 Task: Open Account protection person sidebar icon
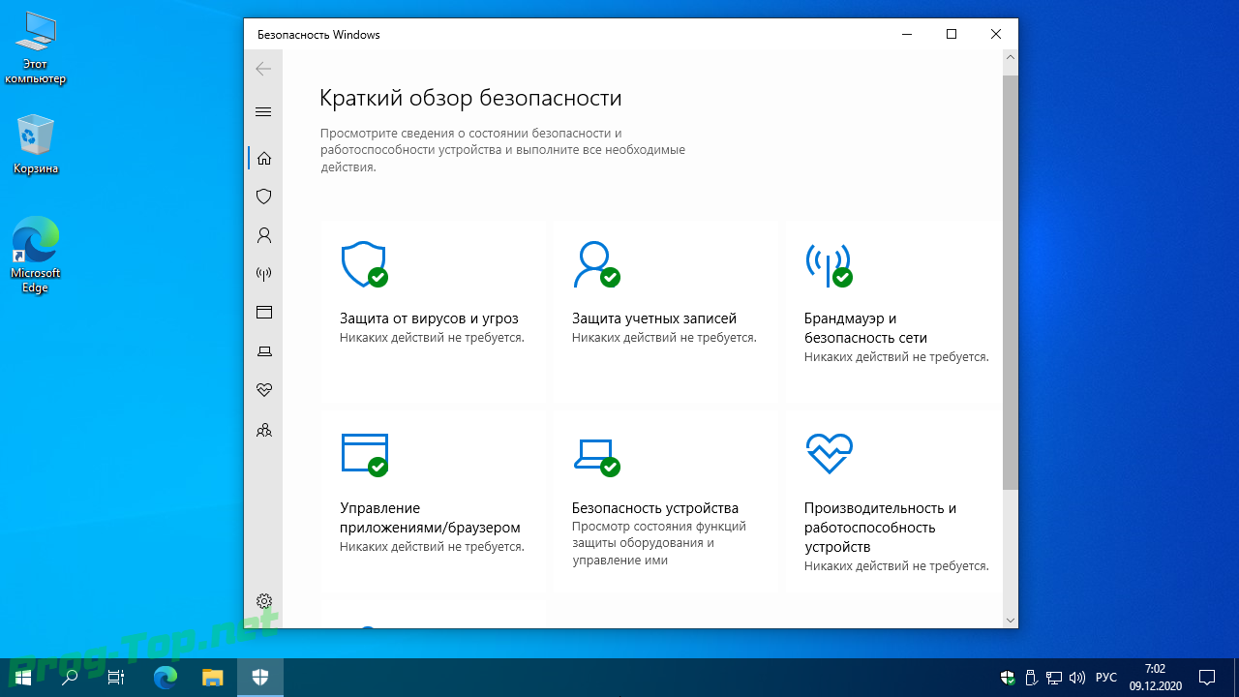click(x=263, y=235)
